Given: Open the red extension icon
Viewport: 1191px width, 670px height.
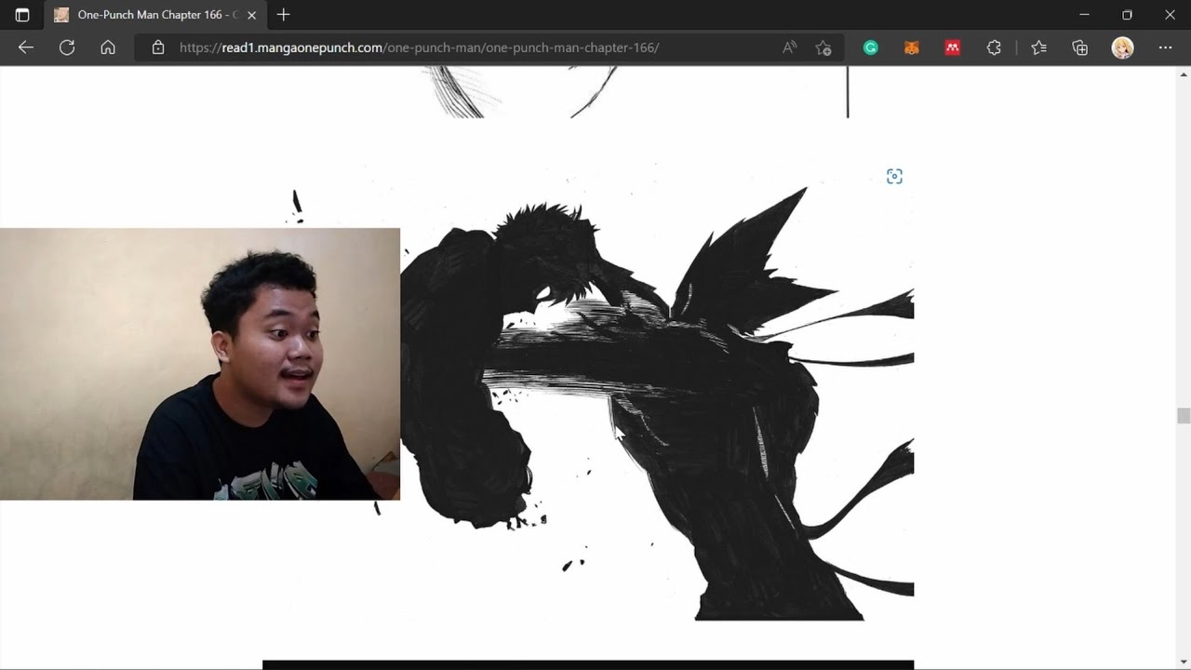Looking at the screenshot, I should (953, 47).
